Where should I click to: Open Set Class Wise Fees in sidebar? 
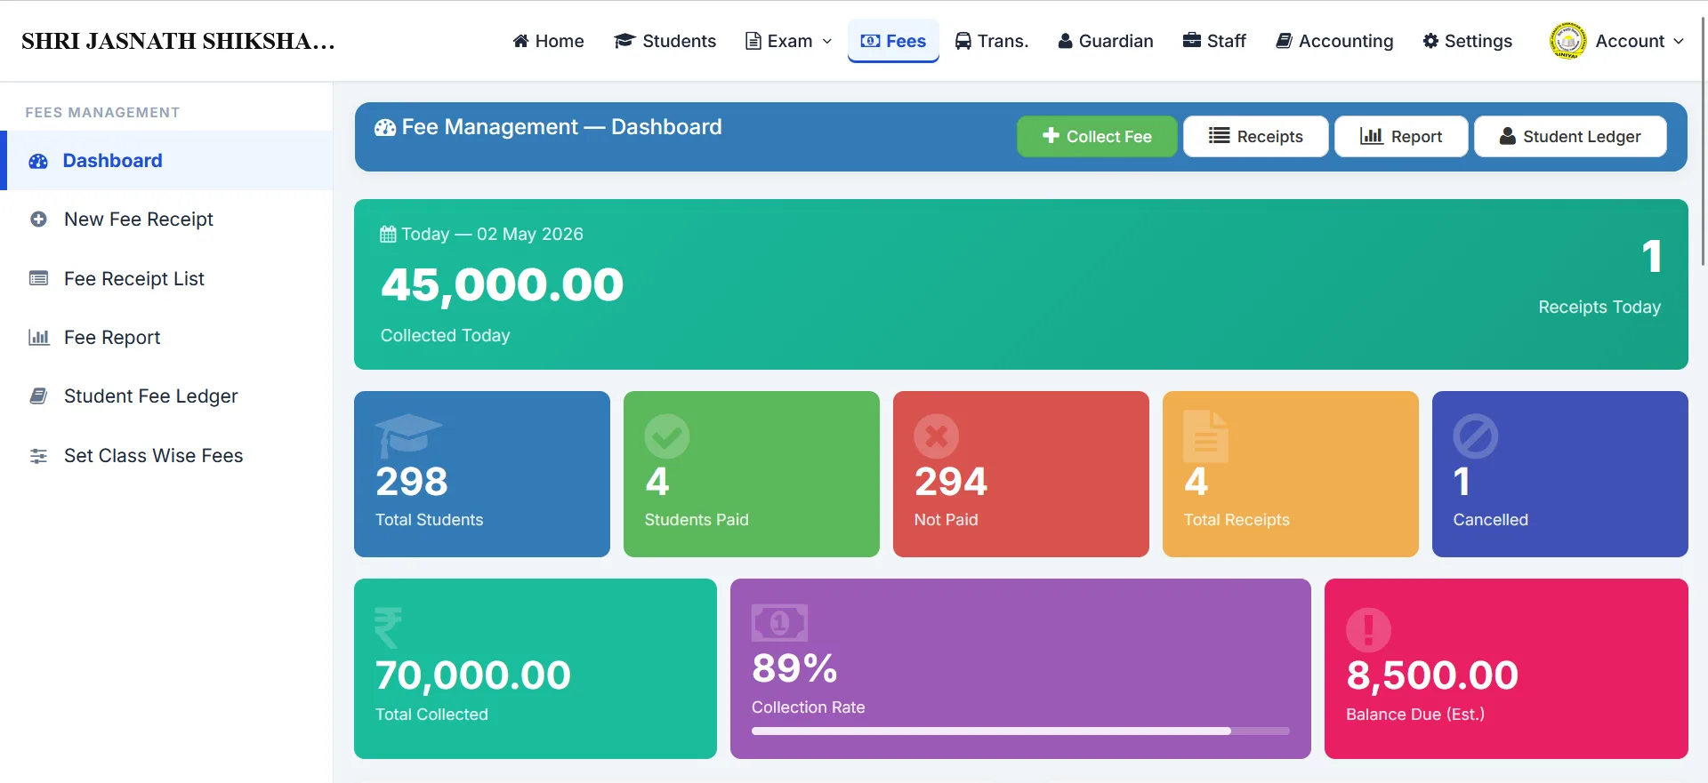166,456
